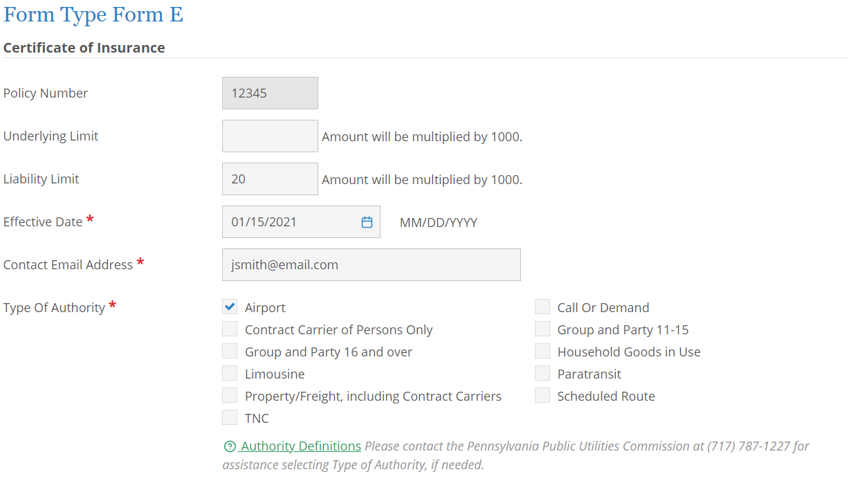Enable the TNC authority checkbox
This screenshot has width=851, height=481.
point(229,417)
